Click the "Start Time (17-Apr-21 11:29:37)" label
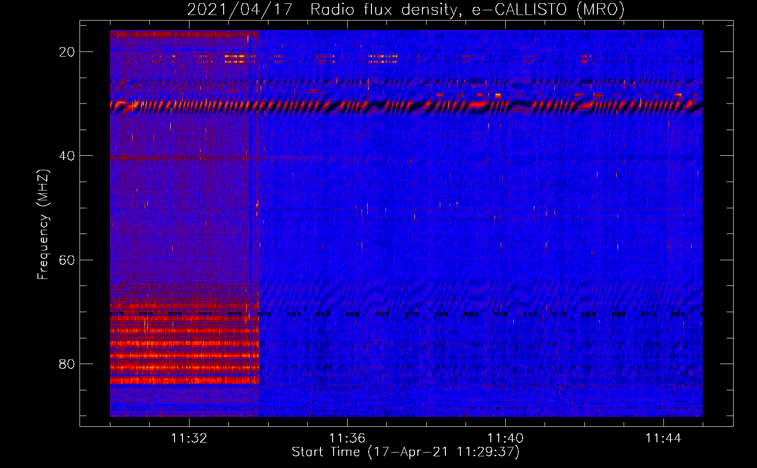 point(406,452)
